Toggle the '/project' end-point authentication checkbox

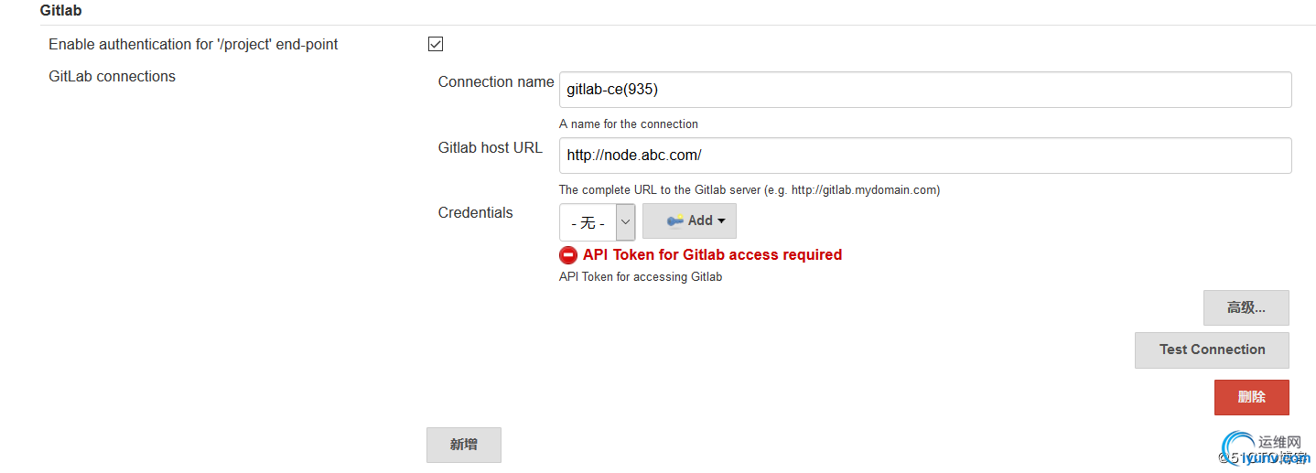[x=436, y=44]
